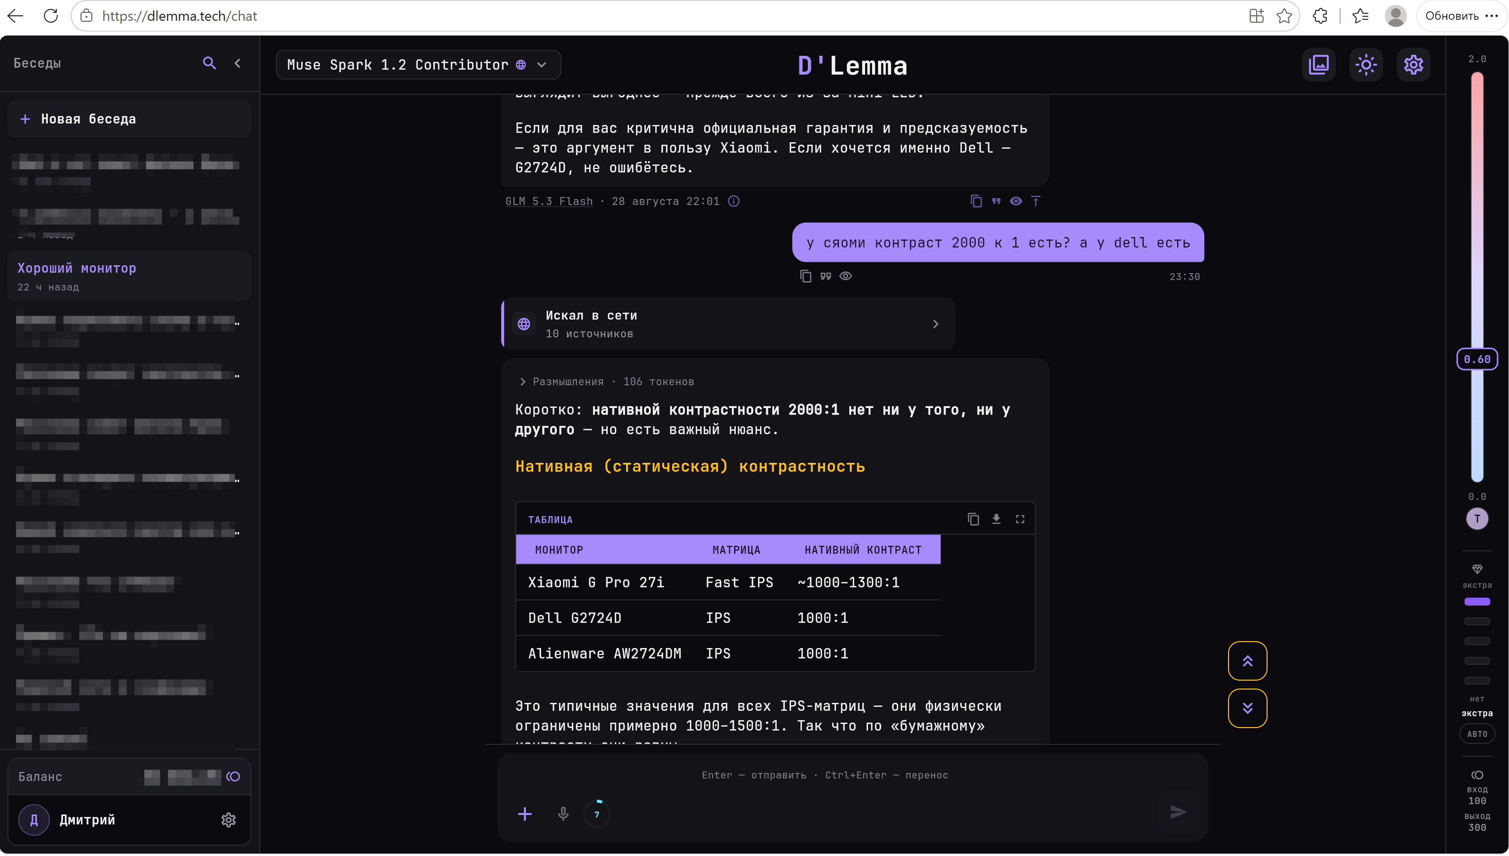Open the browser extensions puzzle icon
1509x856 pixels.
[x=1320, y=16]
